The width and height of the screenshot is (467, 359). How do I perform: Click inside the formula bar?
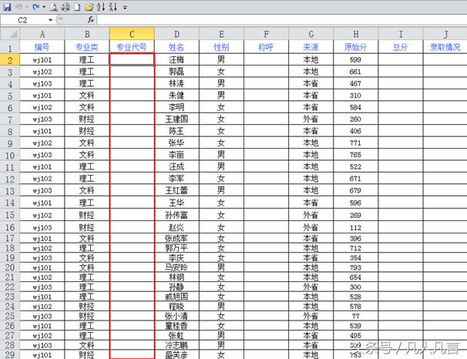[x=282, y=20]
